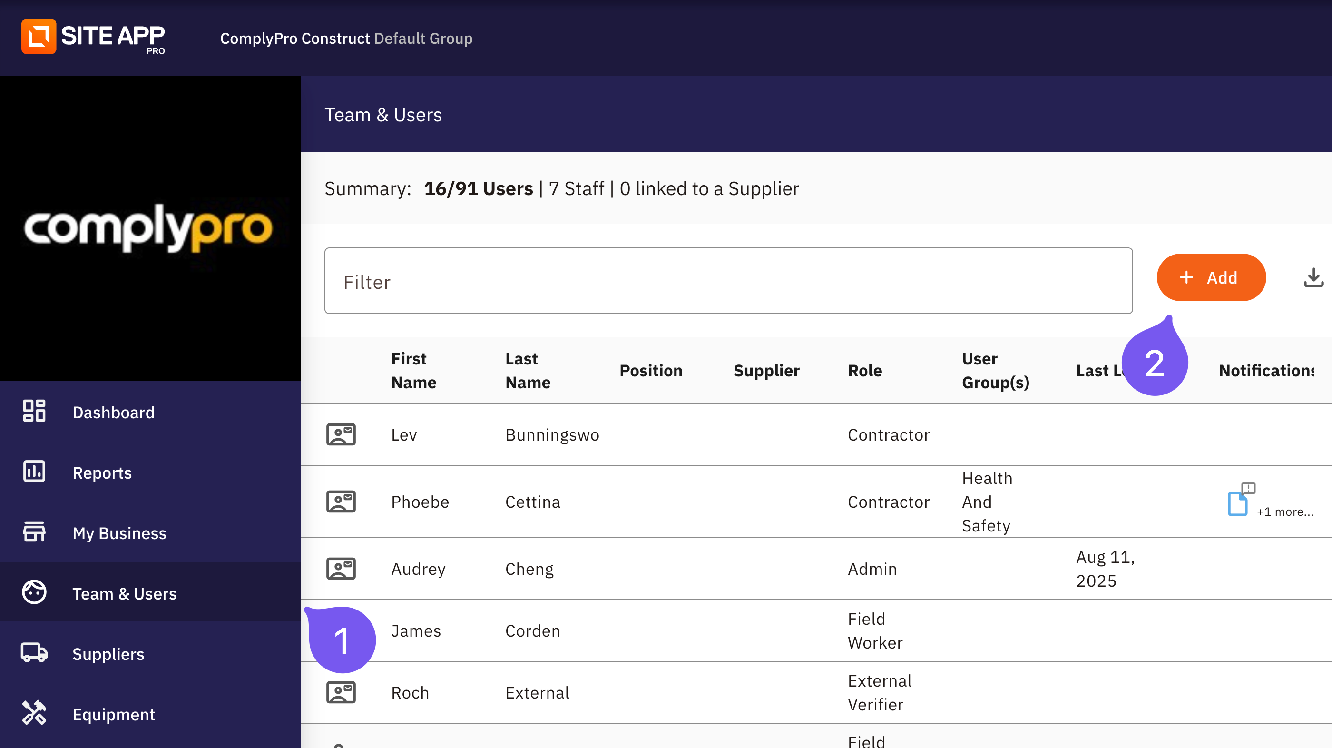Sort by Last Name column header
This screenshot has width=1332, height=748.
point(528,370)
